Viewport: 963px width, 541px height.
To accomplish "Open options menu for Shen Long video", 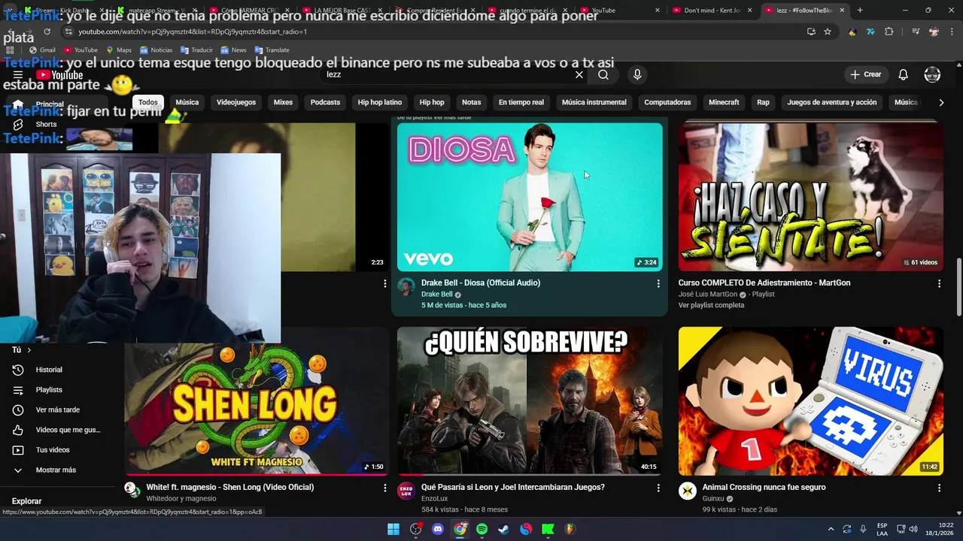I will 385,488.
